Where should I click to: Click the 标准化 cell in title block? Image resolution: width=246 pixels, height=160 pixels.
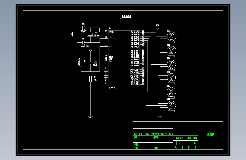click(156, 138)
